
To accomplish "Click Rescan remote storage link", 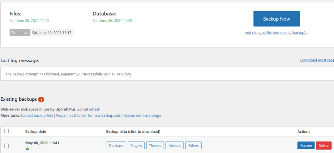I will tap(142, 115).
